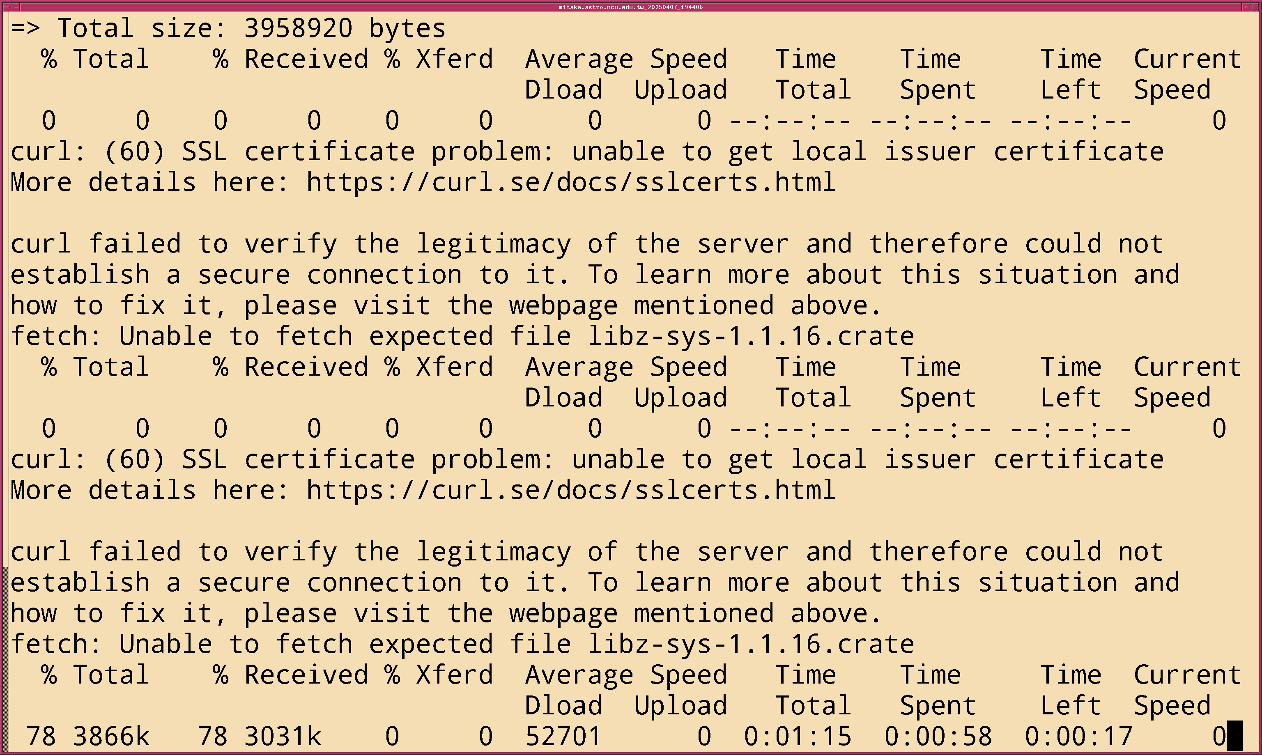
Task: Click the 0:00:58 time spent value
Action: [x=938, y=736]
